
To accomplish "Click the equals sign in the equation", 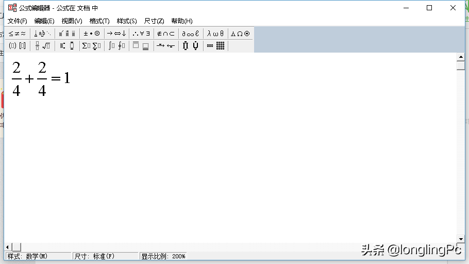I will tap(56, 79).
